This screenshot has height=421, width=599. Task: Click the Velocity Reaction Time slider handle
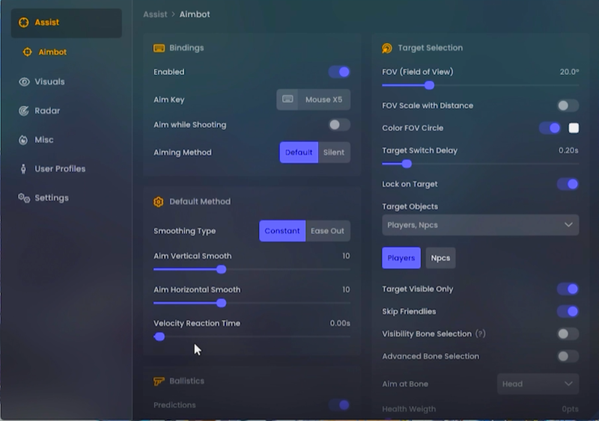(x=159, y=337)
